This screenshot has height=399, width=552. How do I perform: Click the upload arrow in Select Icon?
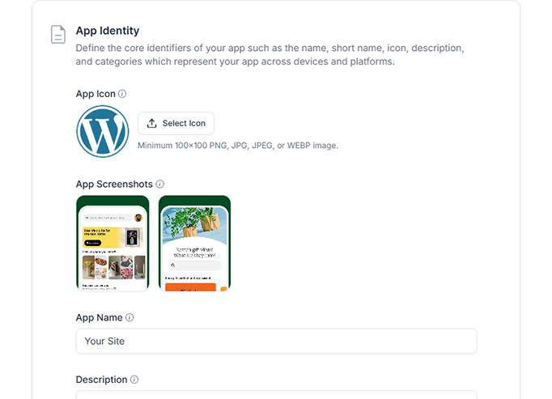152,123
